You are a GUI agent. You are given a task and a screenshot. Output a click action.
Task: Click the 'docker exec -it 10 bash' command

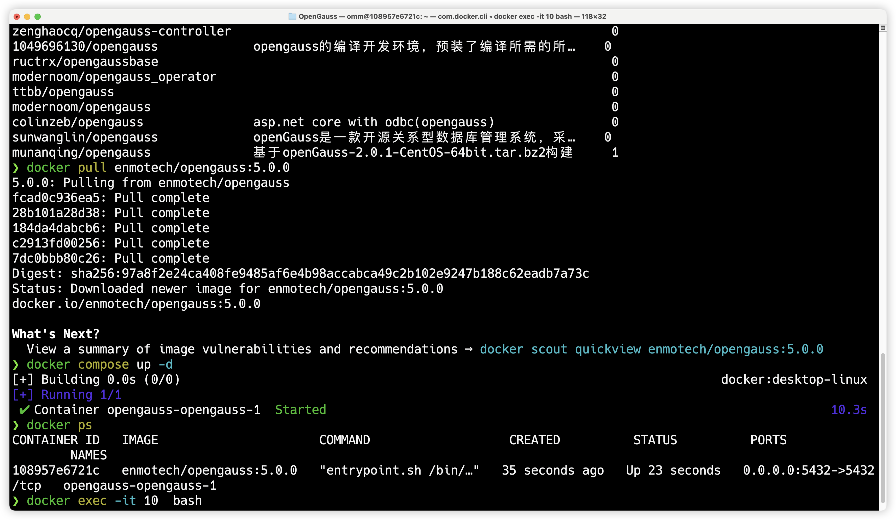(114, 500)
